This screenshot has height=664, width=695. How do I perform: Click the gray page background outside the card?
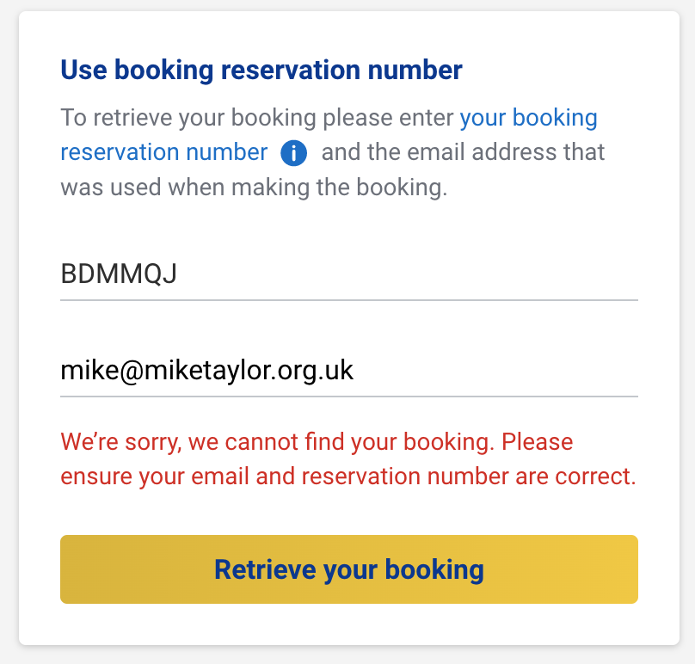(347, 655)
